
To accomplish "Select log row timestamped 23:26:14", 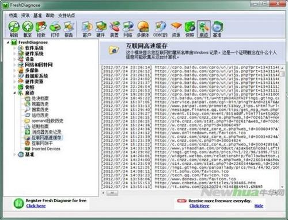I will tap(190, 67).
